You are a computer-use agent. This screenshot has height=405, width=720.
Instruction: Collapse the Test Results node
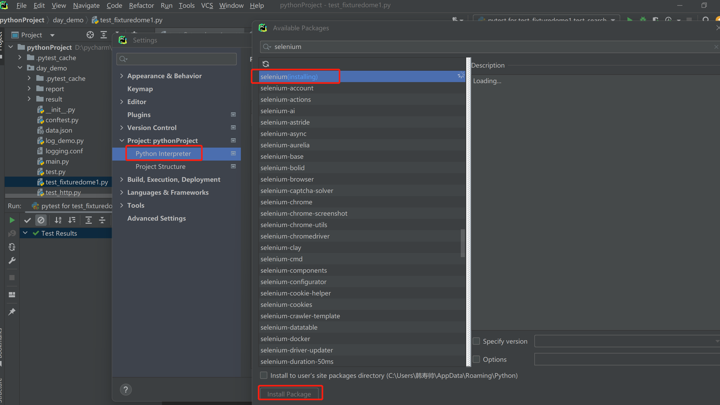(25, 233)
